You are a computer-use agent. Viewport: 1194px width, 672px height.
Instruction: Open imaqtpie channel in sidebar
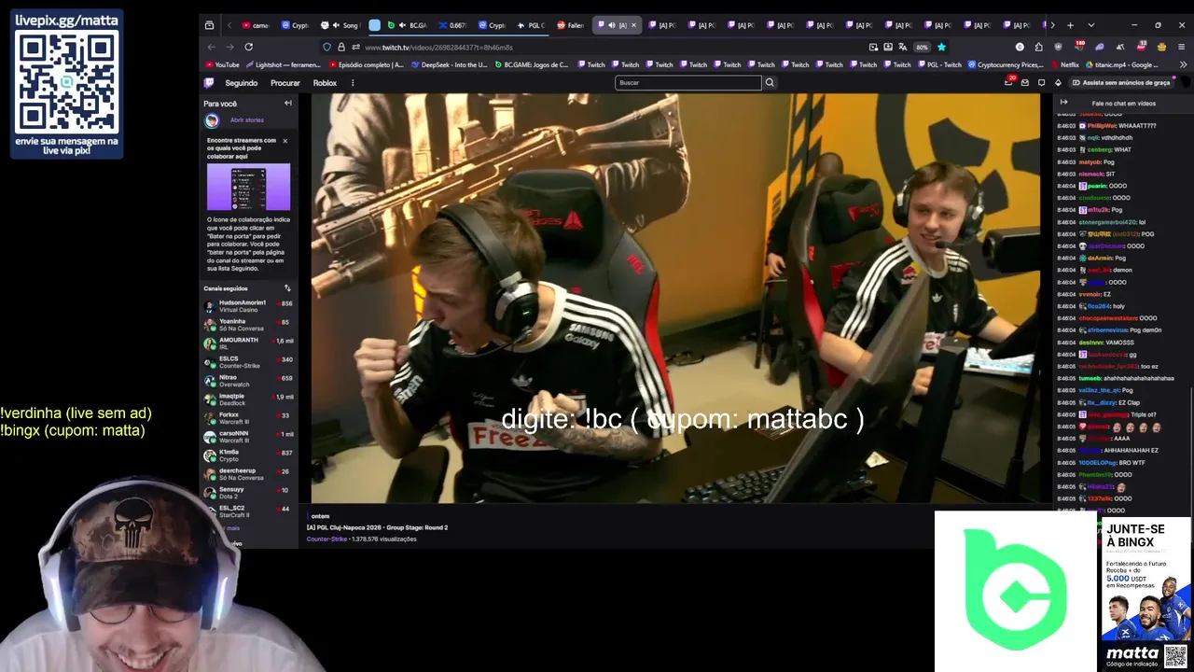[x=248, y=399]
